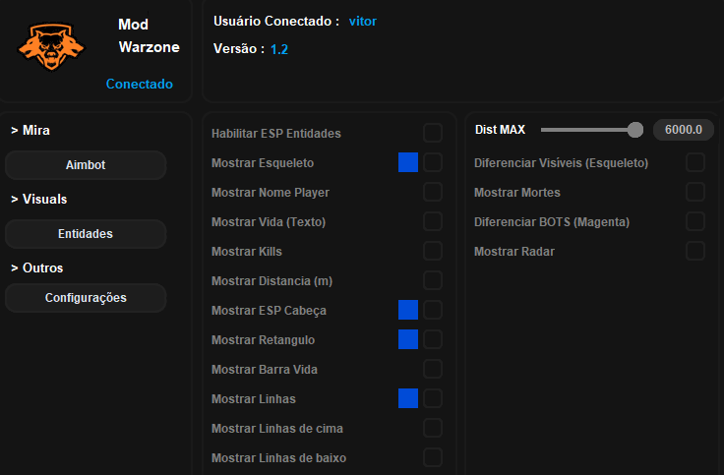Screen dimensions: 724x475
Task: Toggle the Mostrar Nome Player checkbox
Action: tap(433, 192)
